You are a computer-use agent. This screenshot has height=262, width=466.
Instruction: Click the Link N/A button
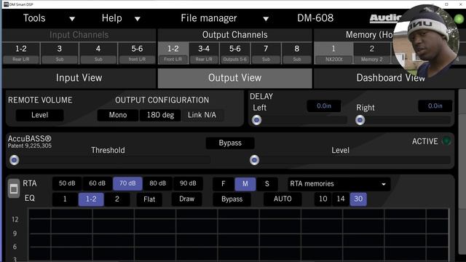(x=202, y=115)
